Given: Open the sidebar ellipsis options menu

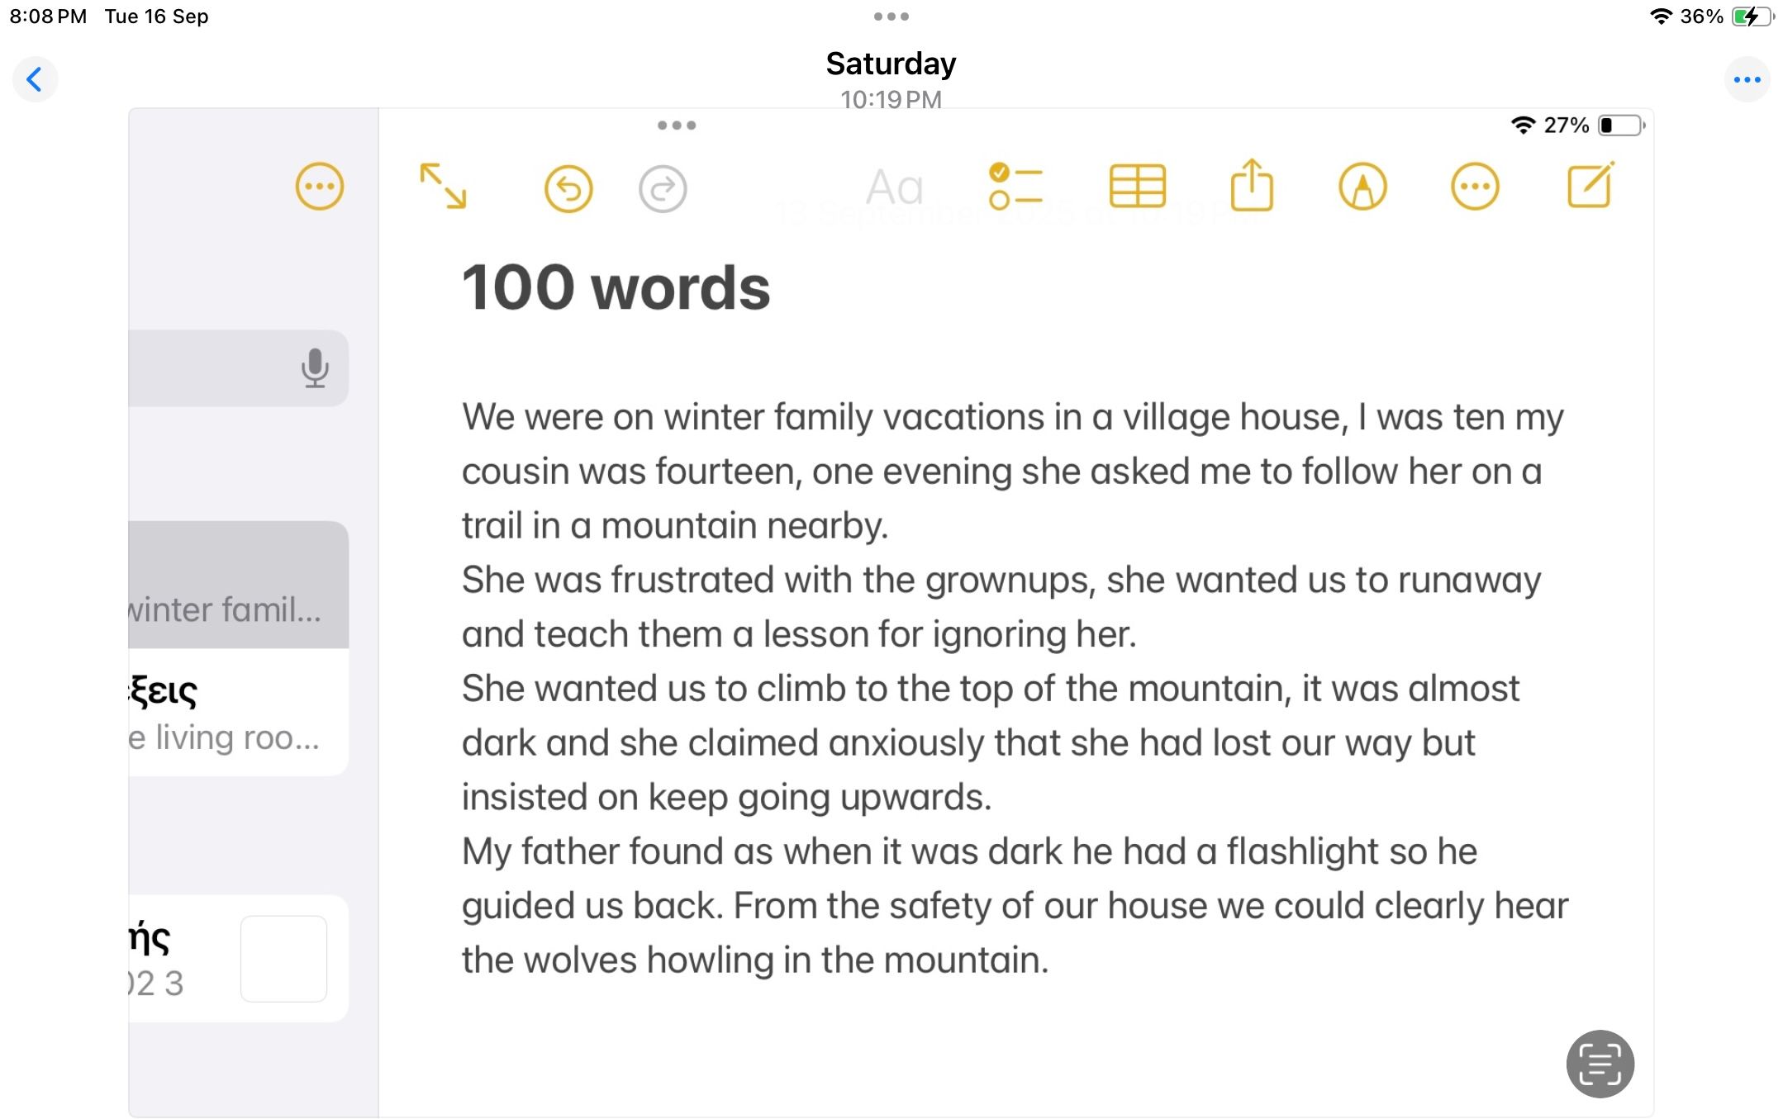Looking at the screenshot, I should (x=320, y=187).
